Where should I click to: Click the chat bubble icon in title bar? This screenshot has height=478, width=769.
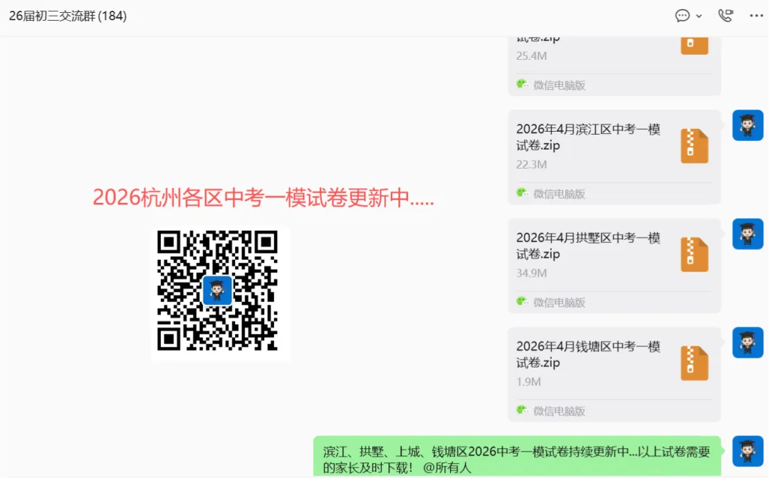682,15
